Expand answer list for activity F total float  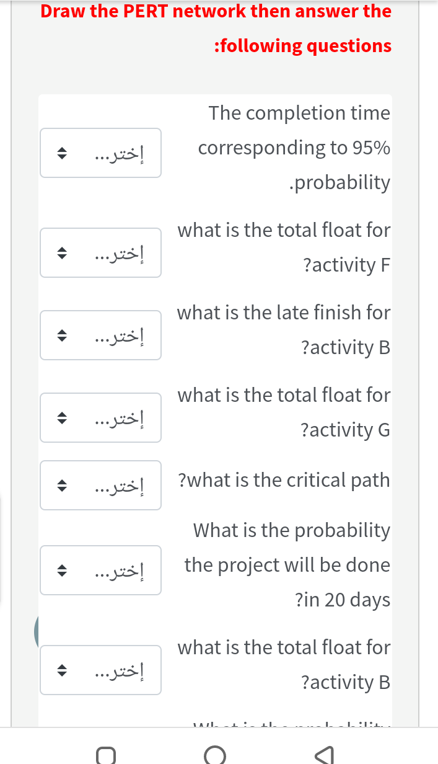[101, 252]
